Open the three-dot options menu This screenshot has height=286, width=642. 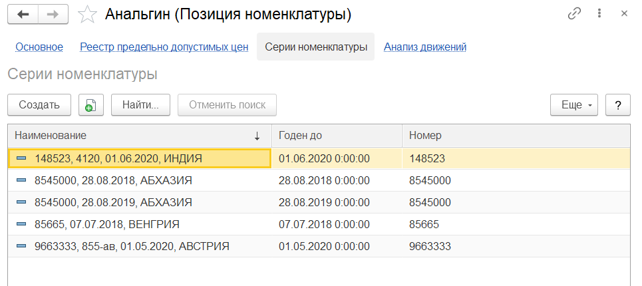click(599, 13)
